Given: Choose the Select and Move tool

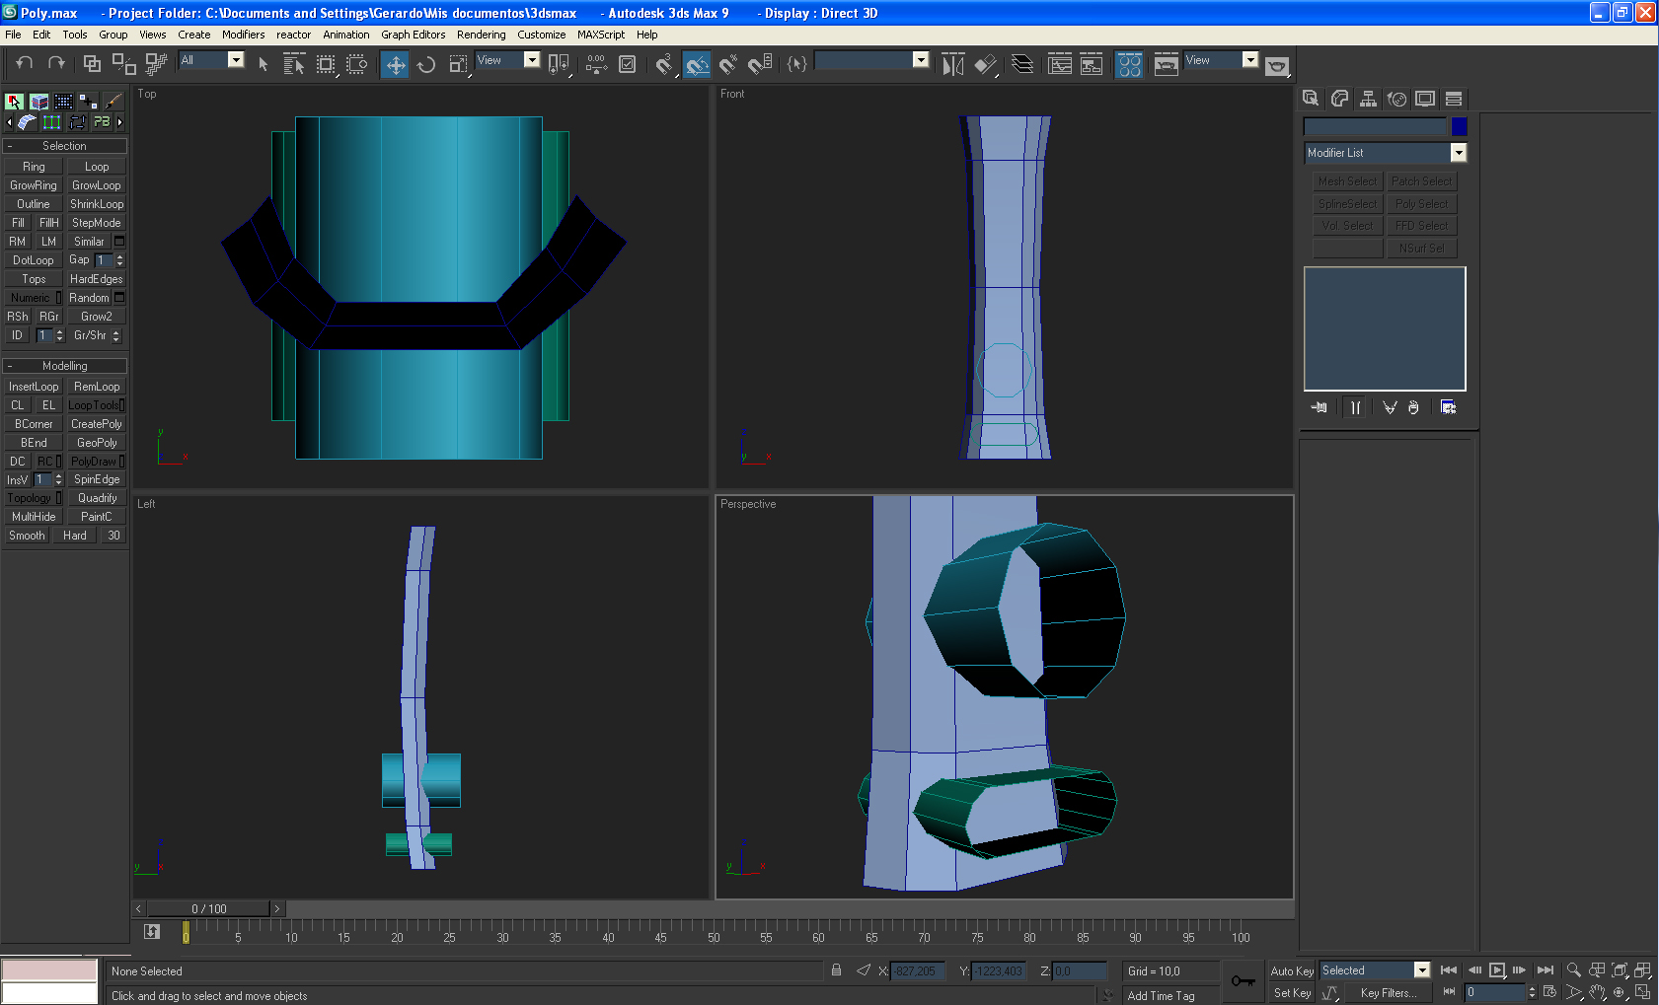Looking at the screenshot, I should pos(395,65).
